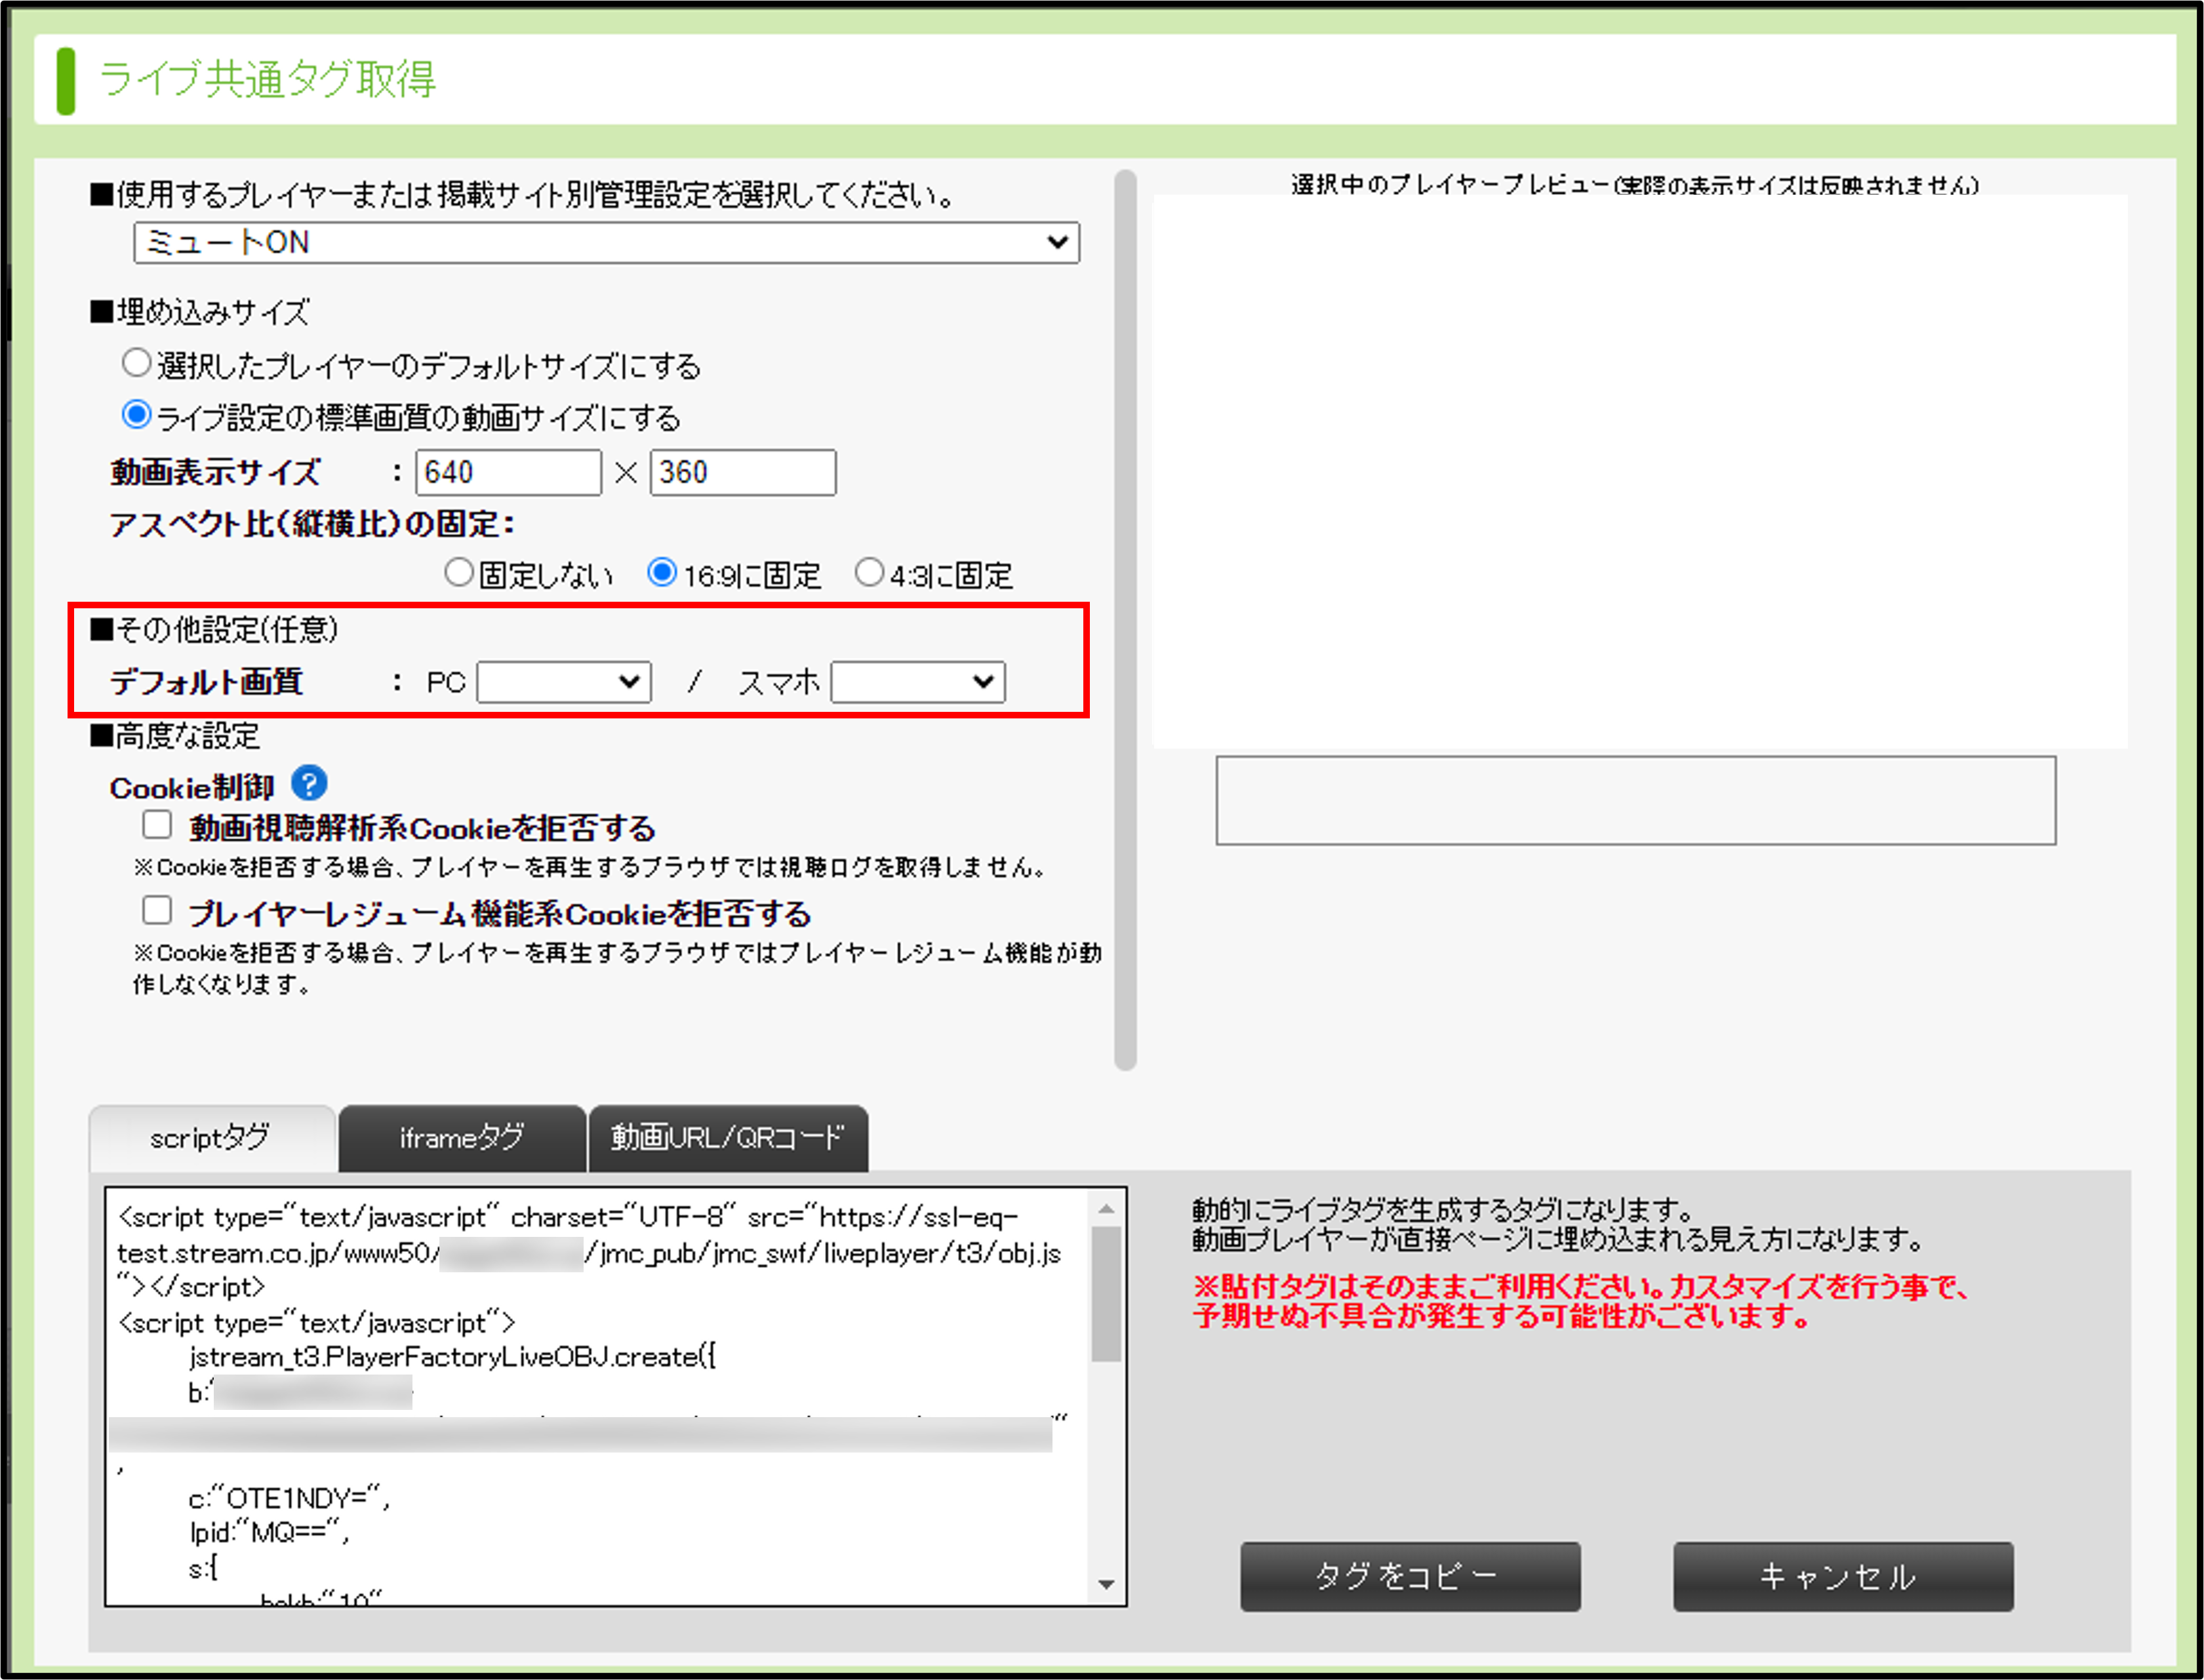
Task: Click the タグをコピー button
Action: (1411, 1576)
